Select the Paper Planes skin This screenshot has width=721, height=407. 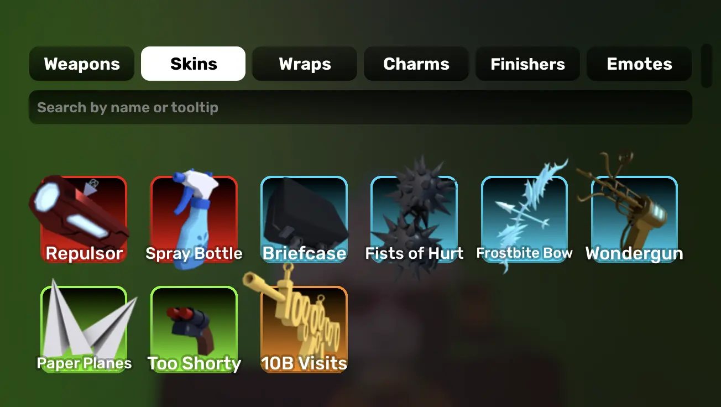[84, 329]
